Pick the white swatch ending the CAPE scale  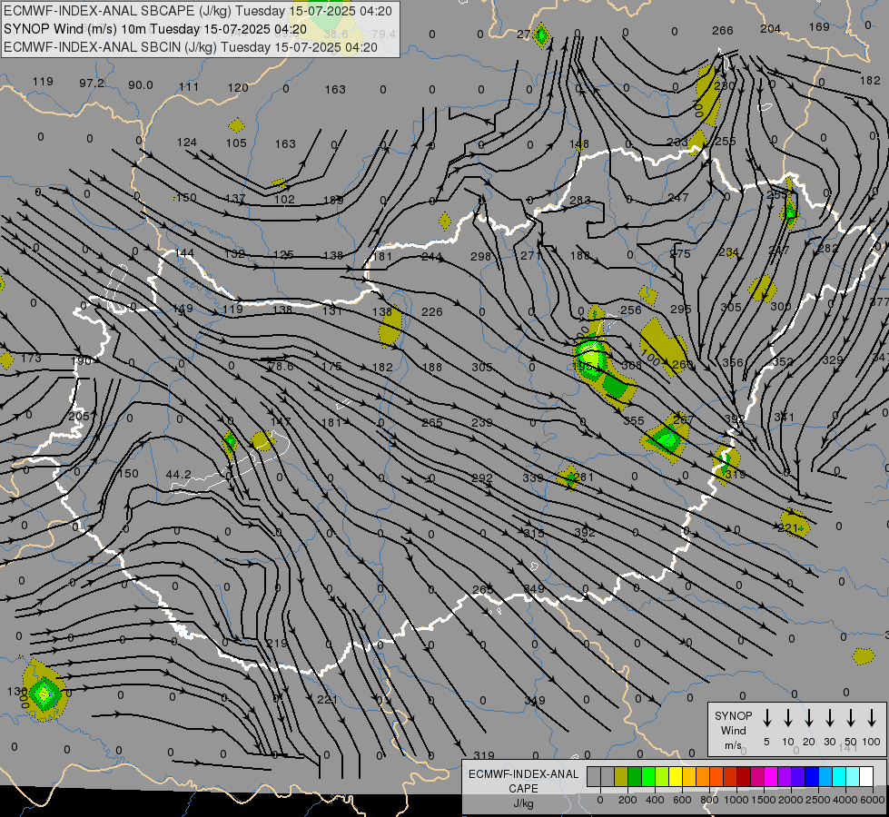(x=865, y=777)
